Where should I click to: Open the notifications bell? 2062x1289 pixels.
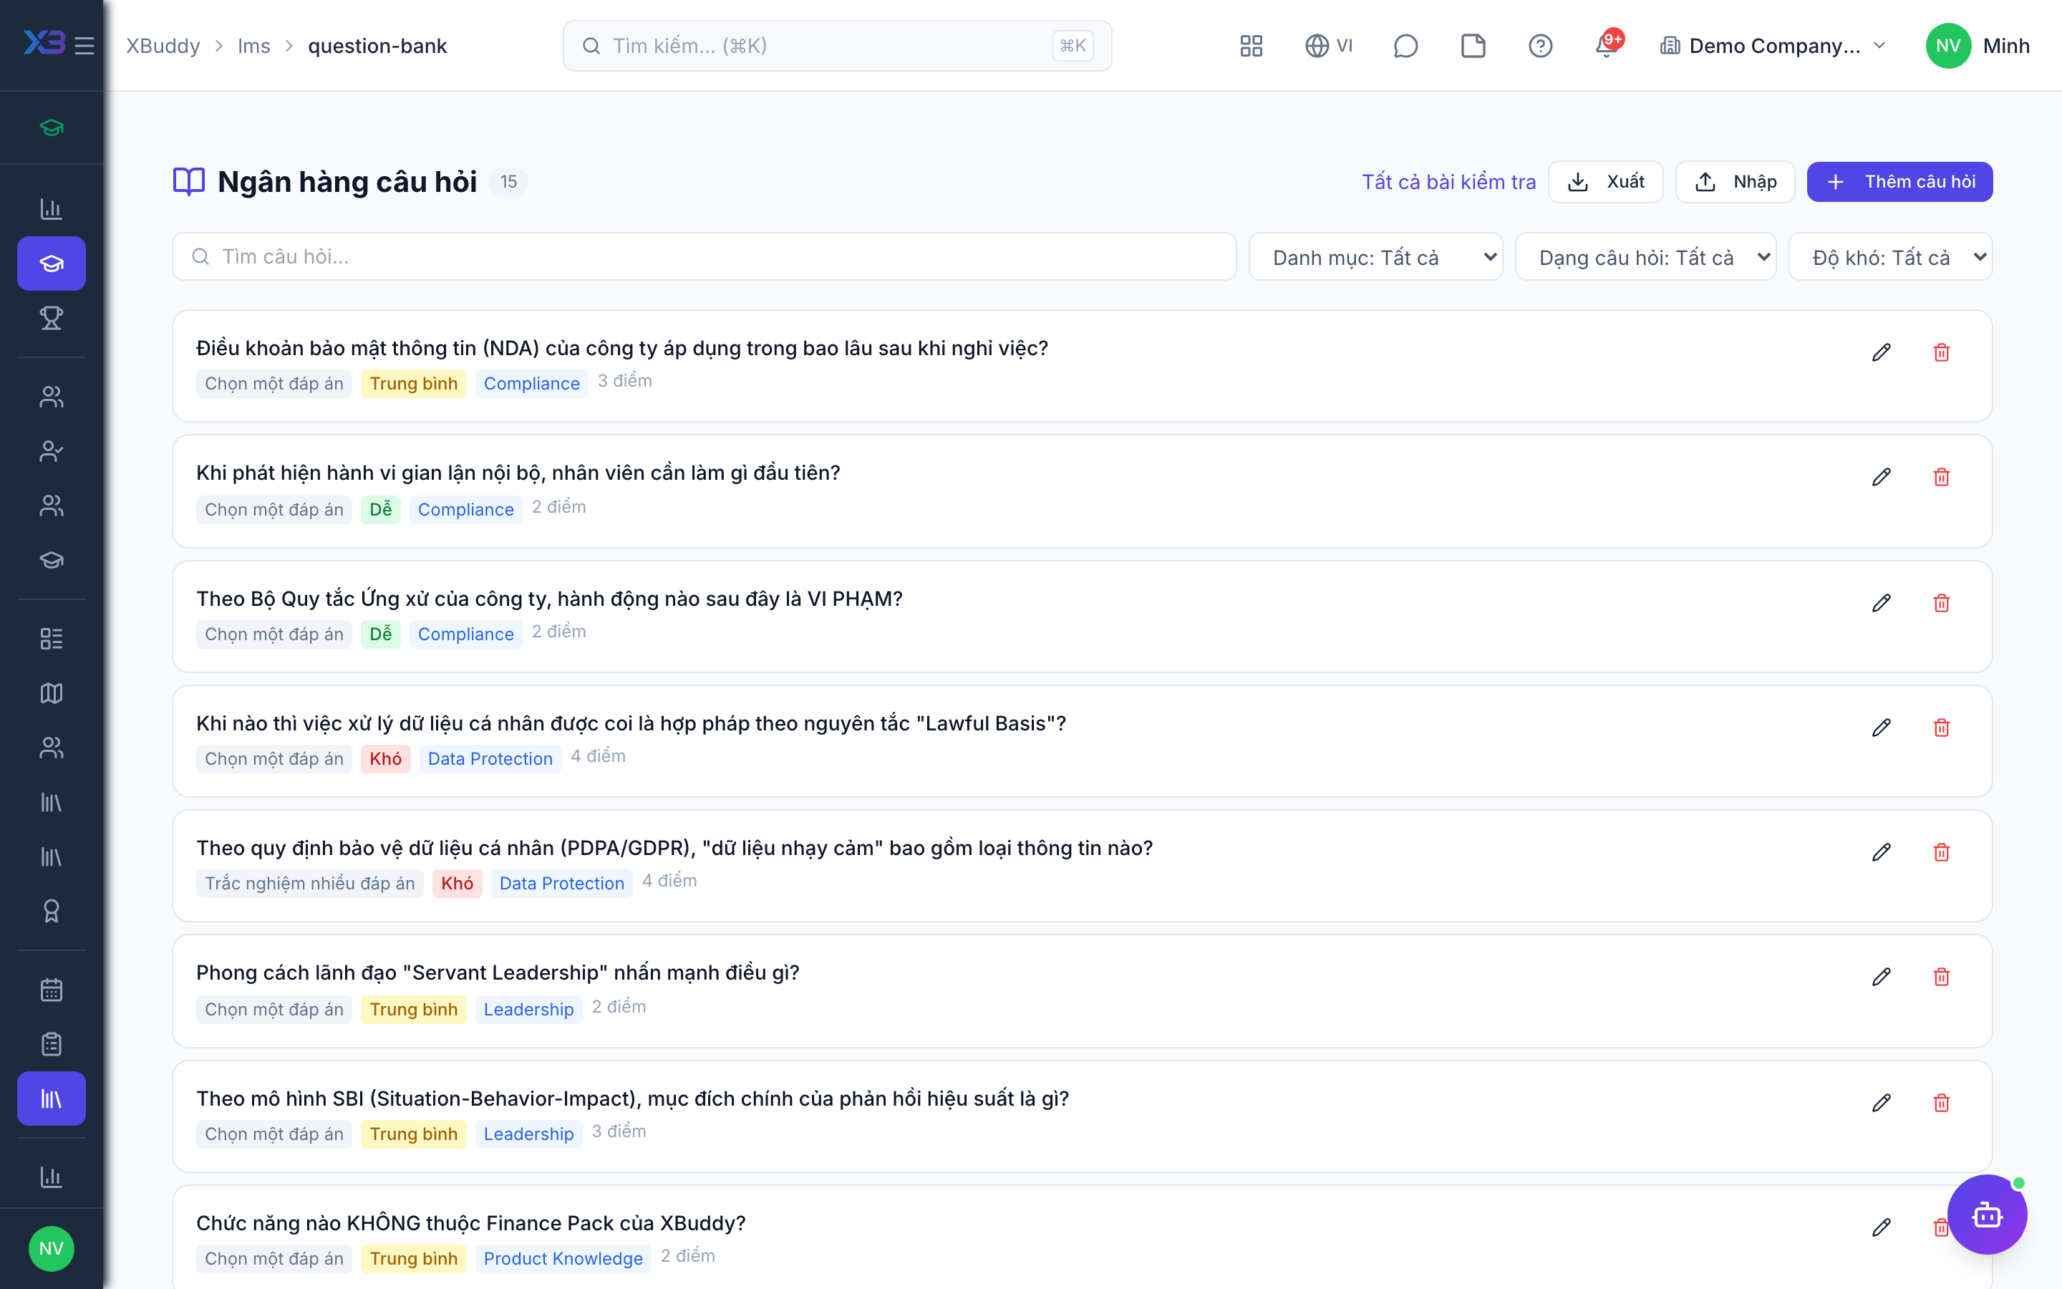pos(1607,46)
